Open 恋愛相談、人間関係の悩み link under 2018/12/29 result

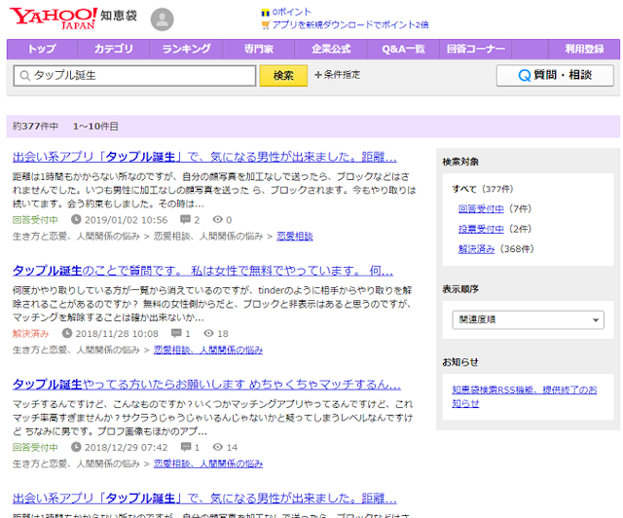pyautogui.click(x=208, y=463)
